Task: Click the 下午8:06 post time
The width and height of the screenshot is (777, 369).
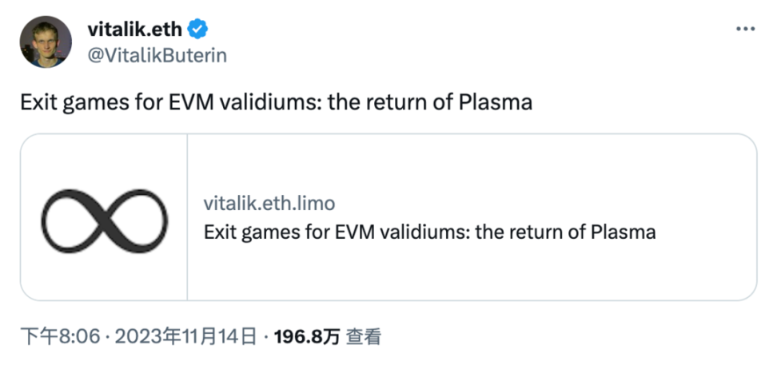Action: 60,337
